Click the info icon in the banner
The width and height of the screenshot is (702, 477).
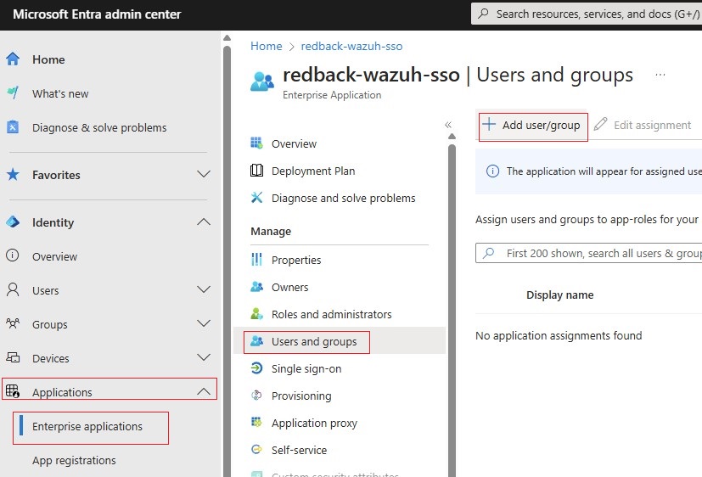(x=492, y=171)
